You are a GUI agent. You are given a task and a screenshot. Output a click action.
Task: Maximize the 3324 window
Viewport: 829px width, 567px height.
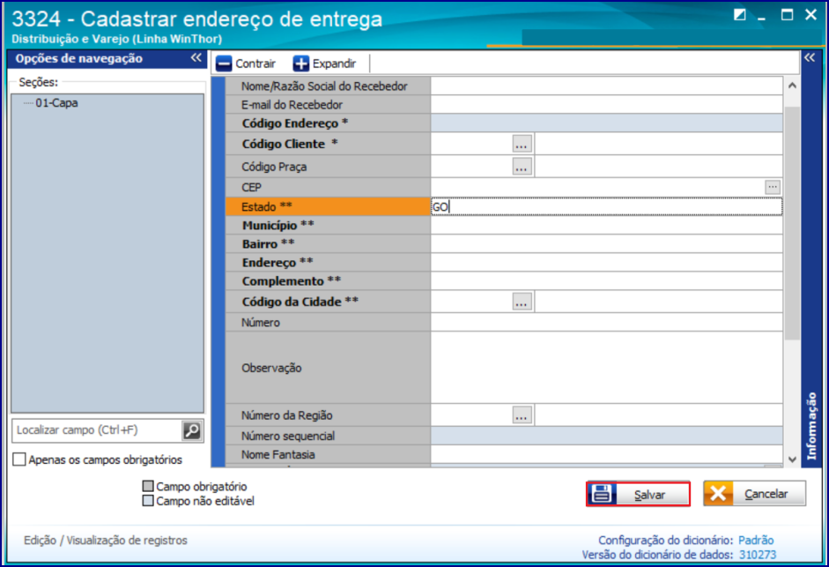(787, 15)
